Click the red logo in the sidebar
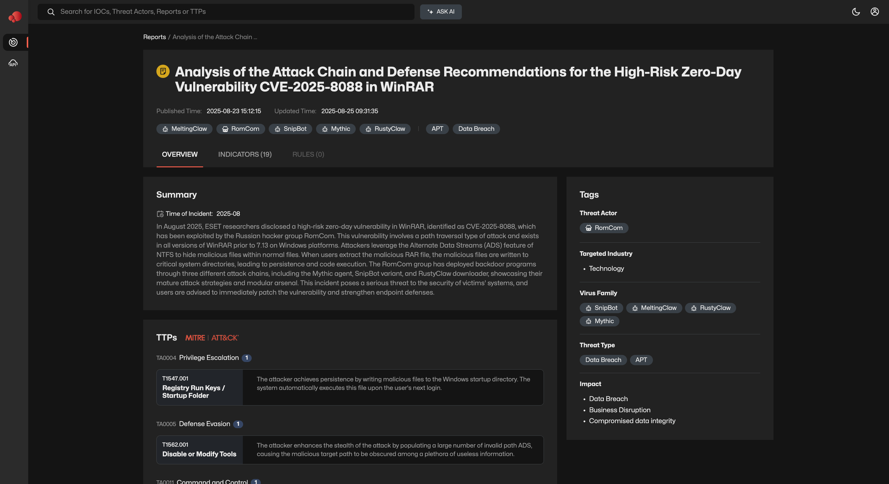This screenshot has height=484, width=889. point(15,16)
